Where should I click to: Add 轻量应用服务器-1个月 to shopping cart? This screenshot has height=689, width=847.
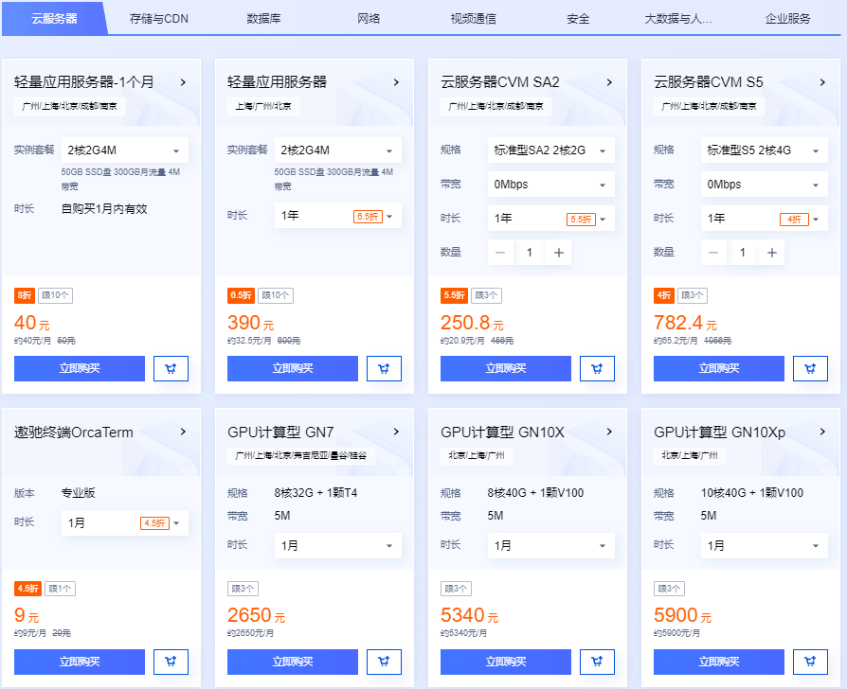[x=171, y=368]
